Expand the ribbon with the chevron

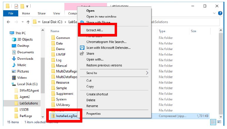point(214,13)
